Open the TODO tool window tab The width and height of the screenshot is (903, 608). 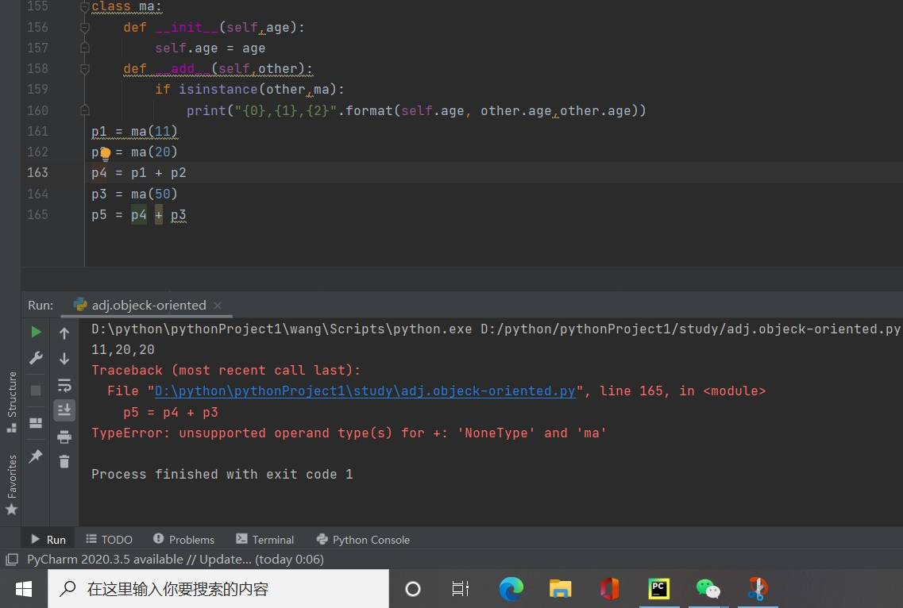pyautogui.click(x=110, y=540)
